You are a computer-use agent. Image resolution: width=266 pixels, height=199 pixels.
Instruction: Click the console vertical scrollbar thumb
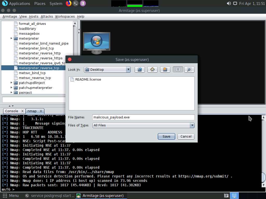click(x=263, y=177)
